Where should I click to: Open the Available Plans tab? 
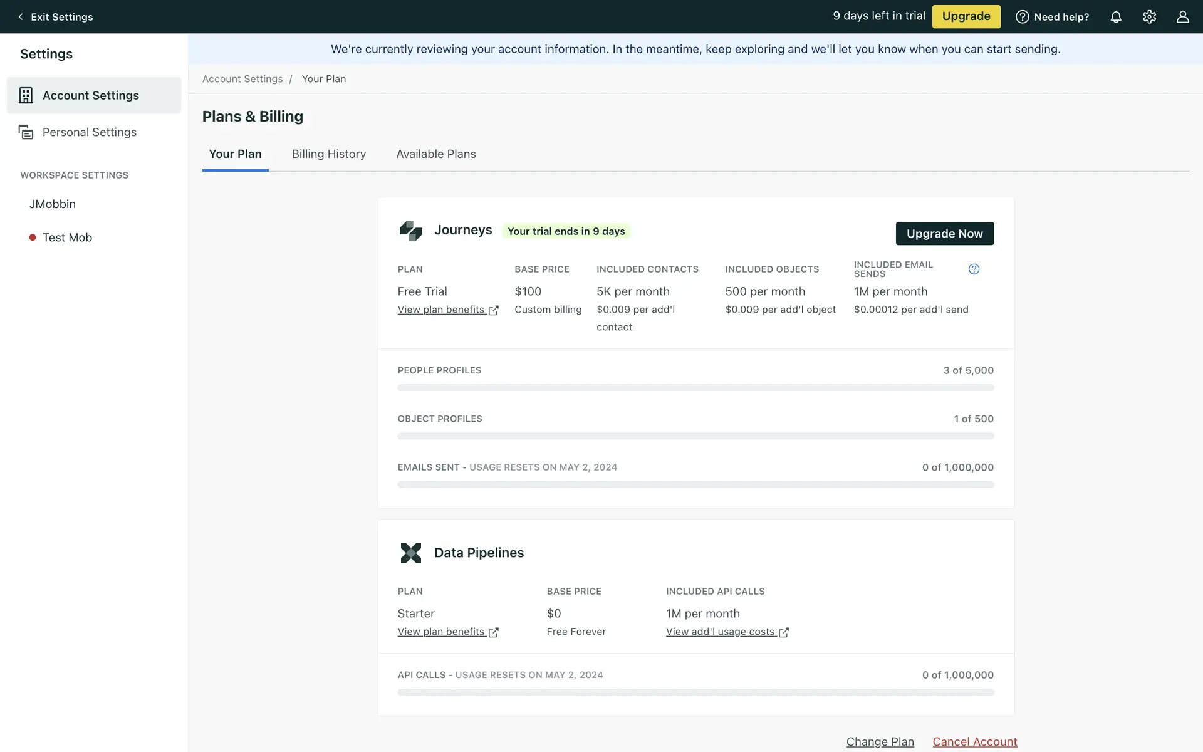[x=436, y=154]
